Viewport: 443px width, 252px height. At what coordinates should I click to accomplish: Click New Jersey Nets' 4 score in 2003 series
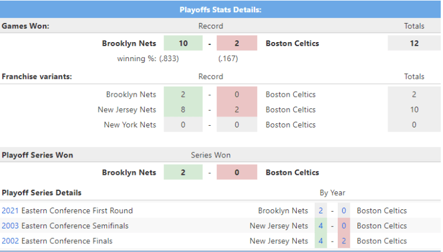(320, 225)
